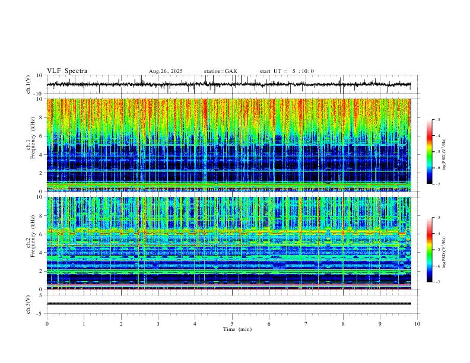This screenshot has height=363, width=470.
Task: Click the time axis tick label '8'
Action: [x=343, y=324]
